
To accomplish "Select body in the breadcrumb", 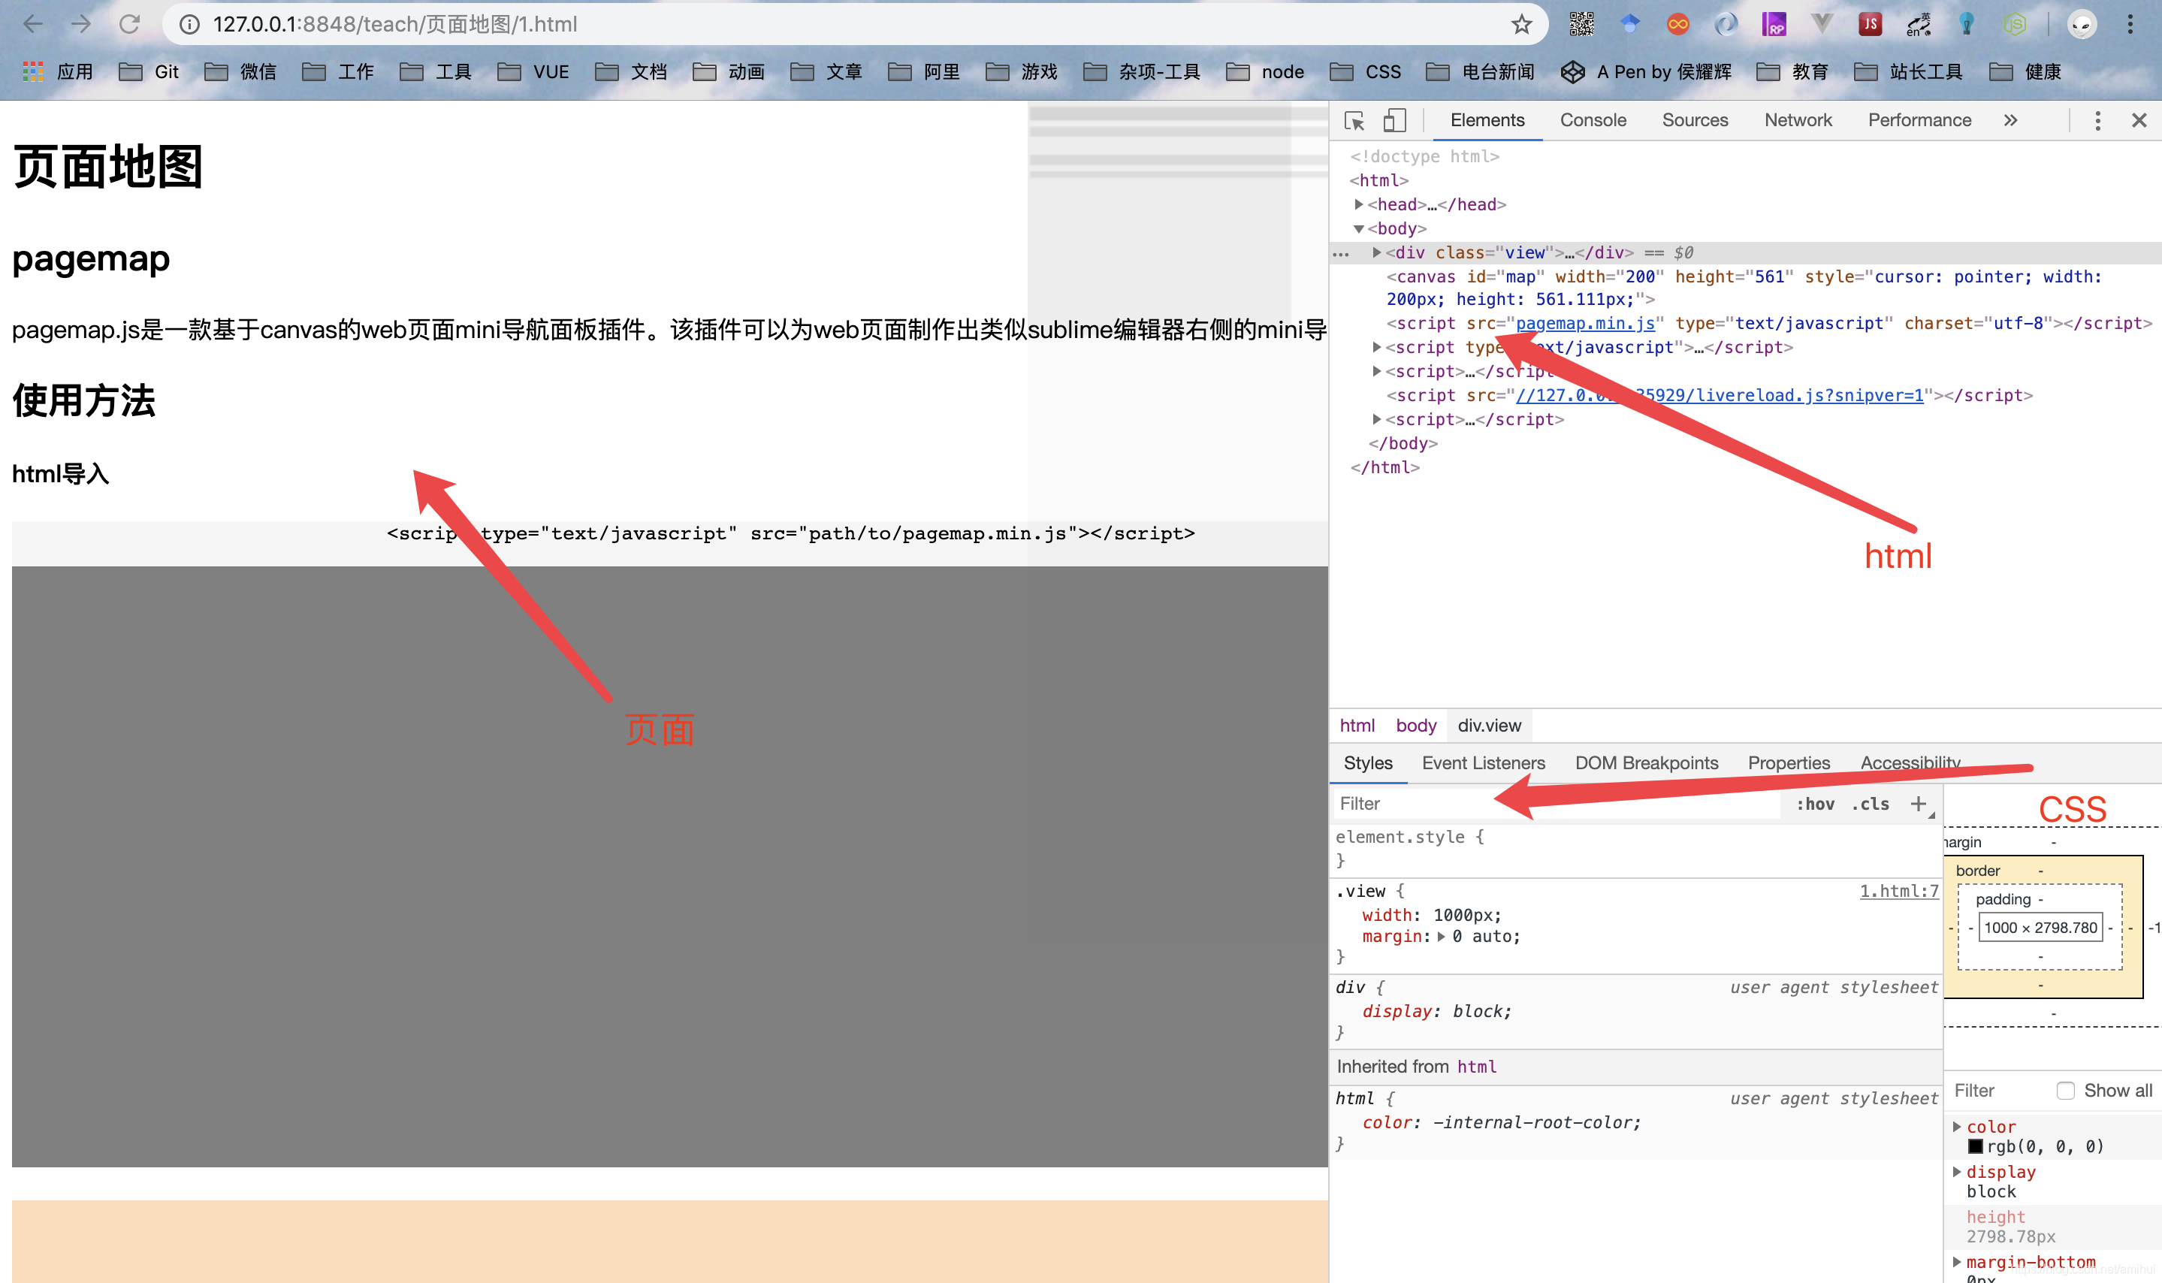I will point(1415,726).
